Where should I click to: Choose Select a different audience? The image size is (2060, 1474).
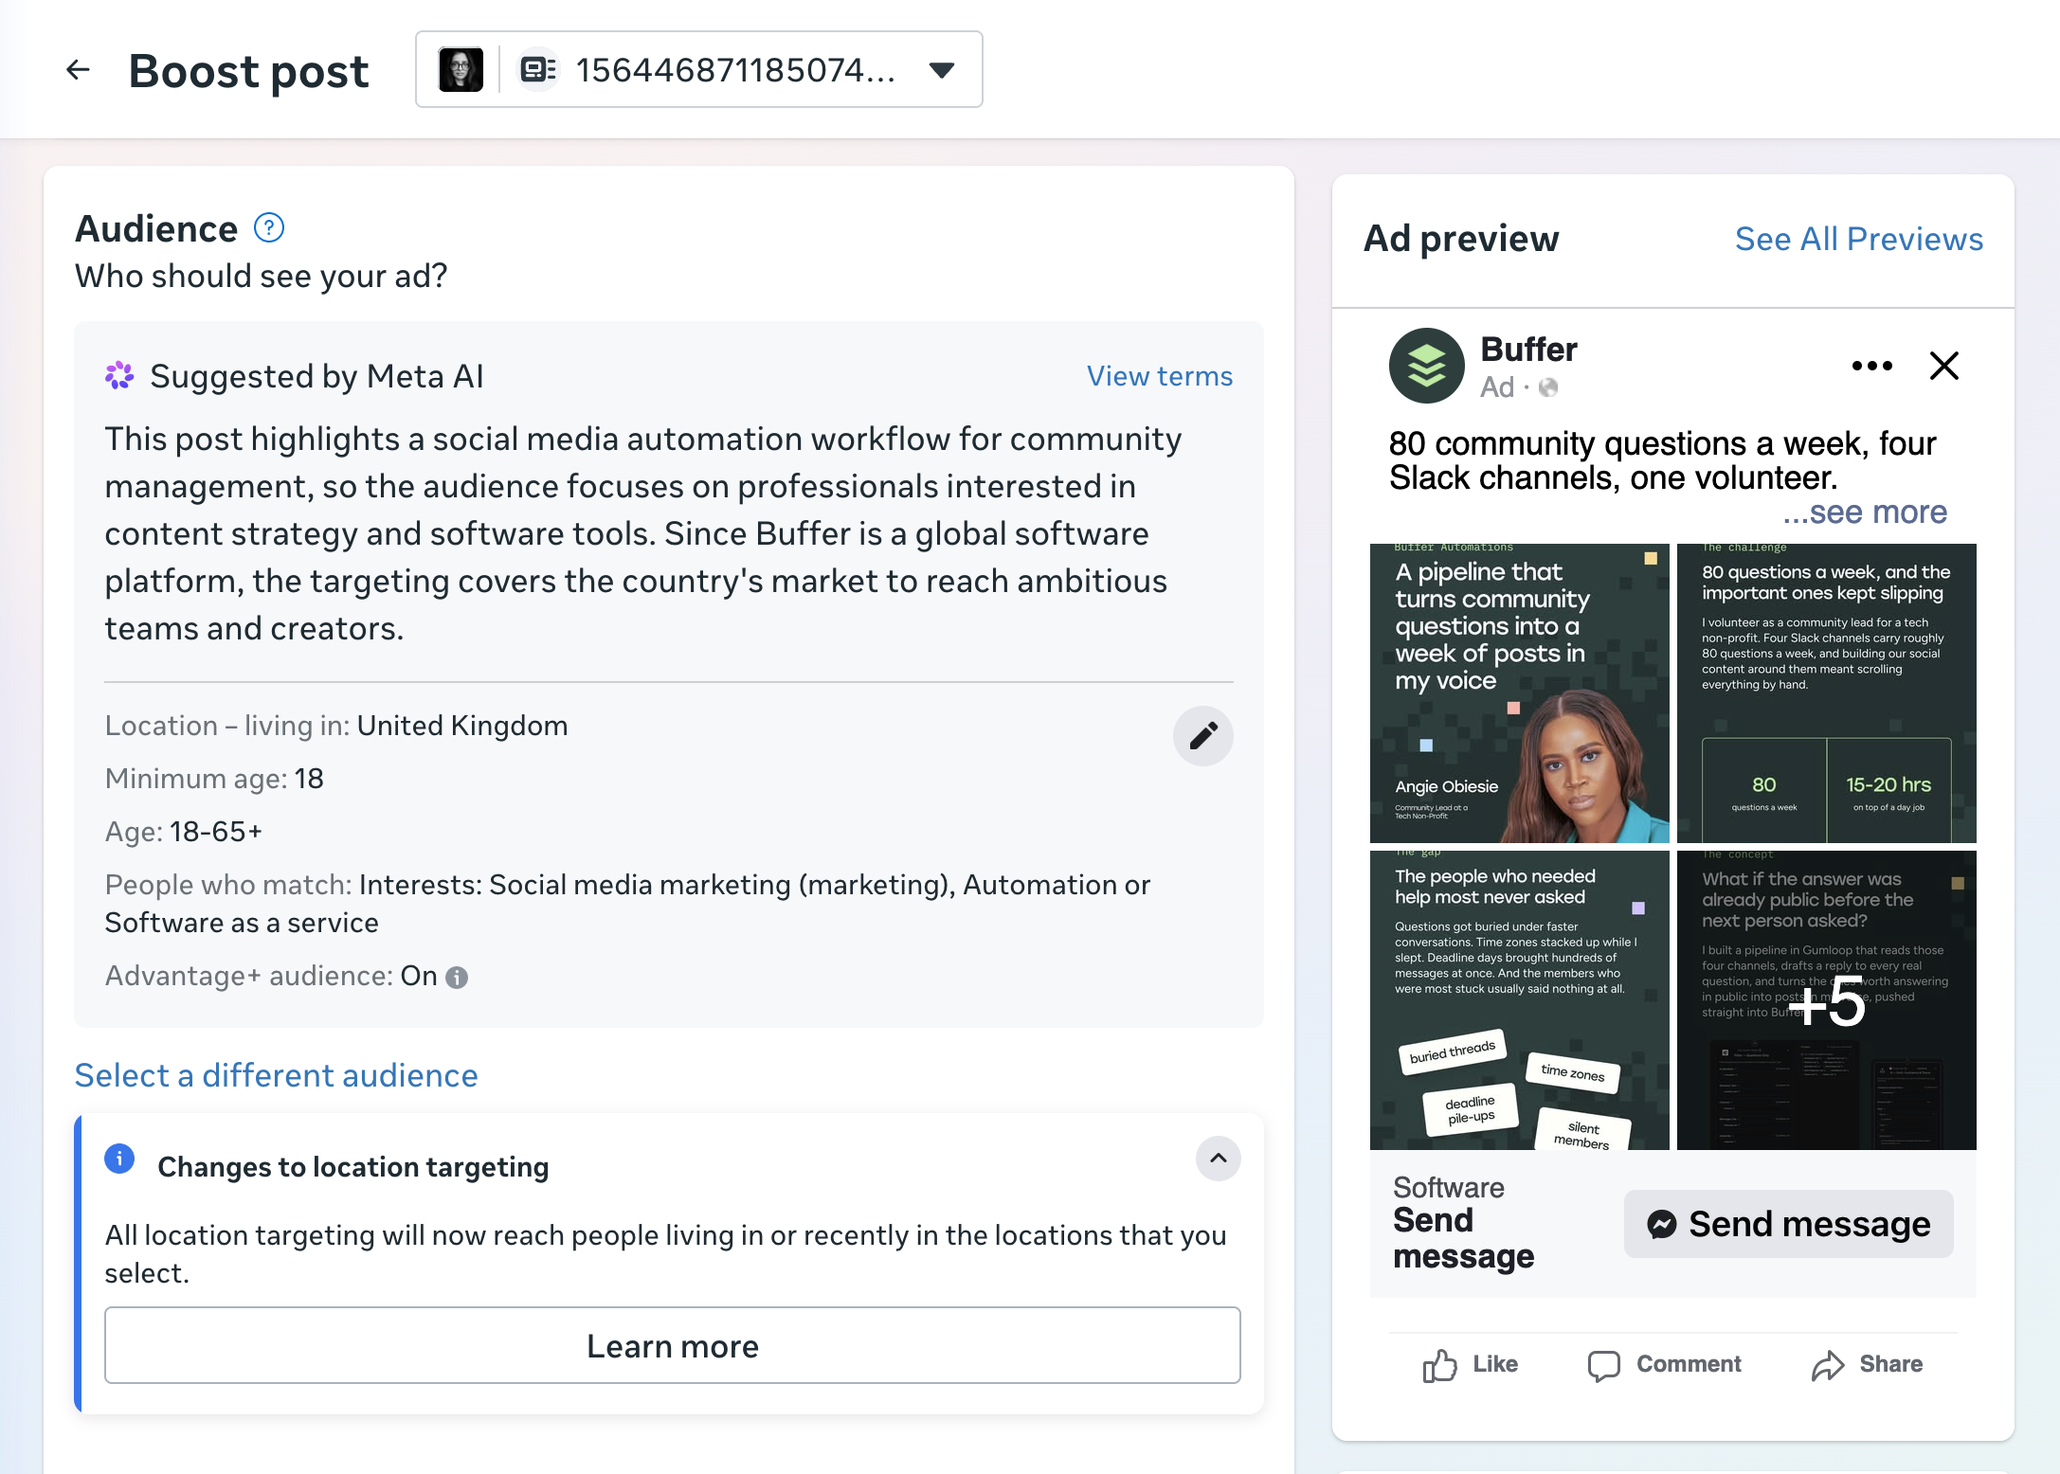(x=276, y=1075)
